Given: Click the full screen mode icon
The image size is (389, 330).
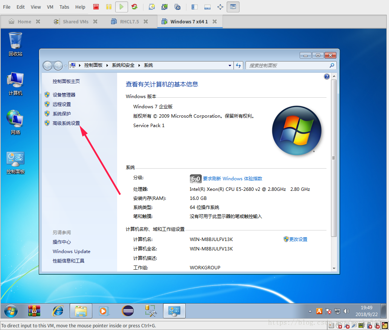Looking at the screenshot, I should pyautogui.click(x=220, y=7).
